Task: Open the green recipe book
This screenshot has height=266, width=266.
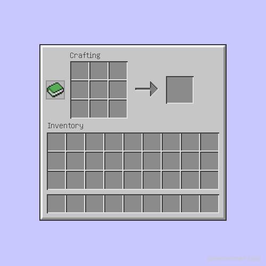Action: click(55, 90)
